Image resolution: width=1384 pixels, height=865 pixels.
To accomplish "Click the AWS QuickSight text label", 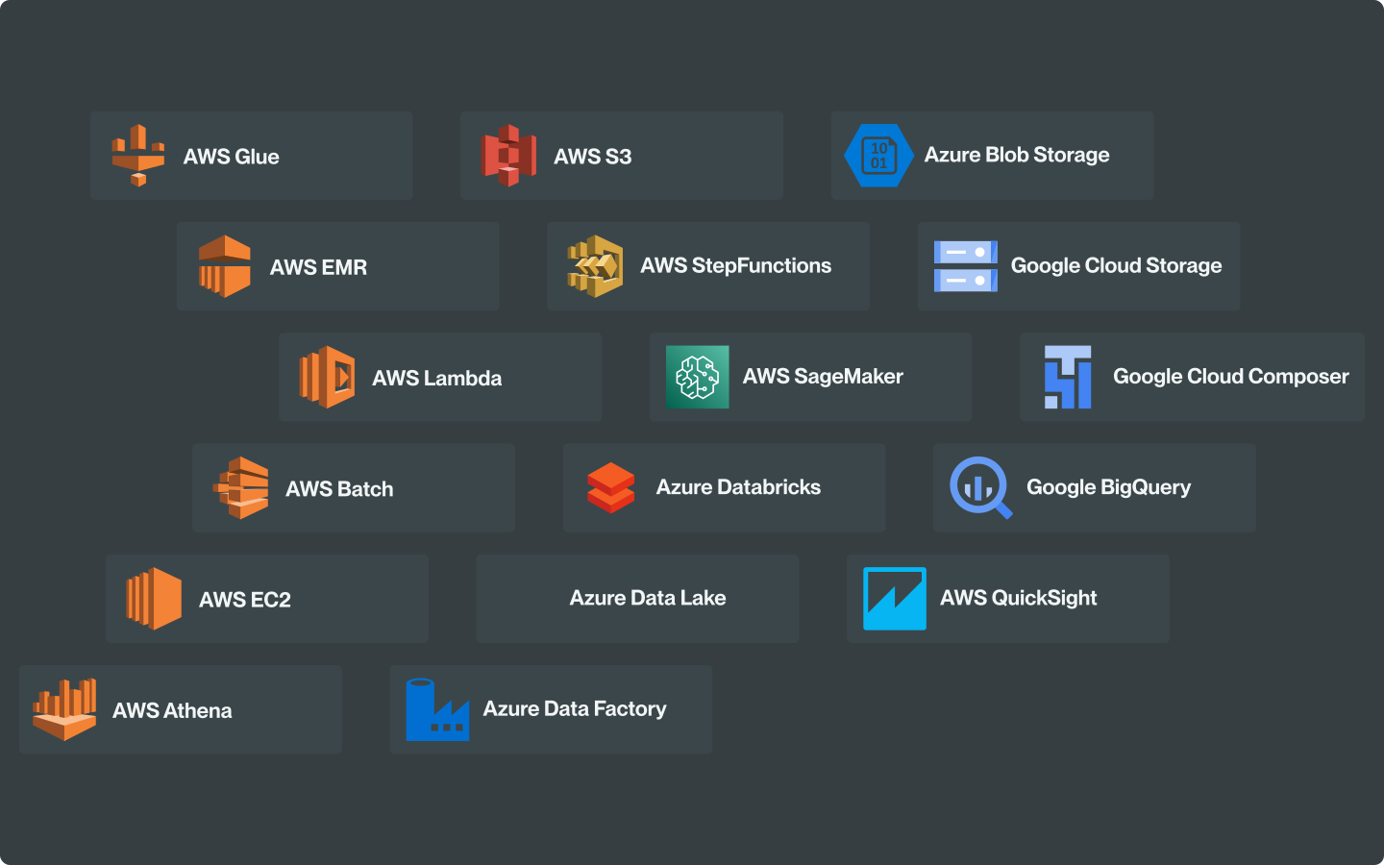I will (1019, 598).
